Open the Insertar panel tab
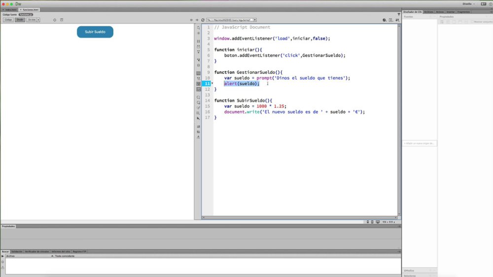This screenshot has width=493, height=277. (x=450, y=12)
